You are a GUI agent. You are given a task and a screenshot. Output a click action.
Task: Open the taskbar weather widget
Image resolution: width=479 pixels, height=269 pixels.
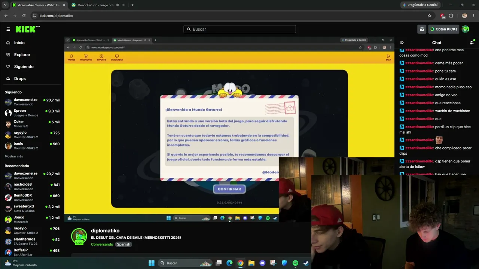click(21, 263)
